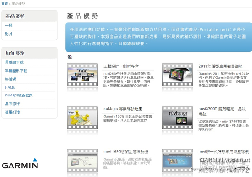Screen dimensions: 252x177
Task: Play the 工藝設計 創新整合 video thumbnail
Action: pos(82,75)
